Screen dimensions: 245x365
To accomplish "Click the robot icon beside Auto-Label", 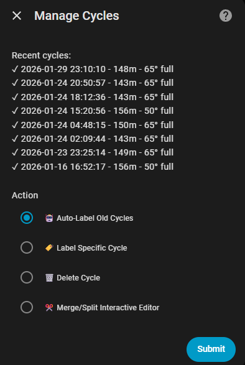I will coord(49,218).
